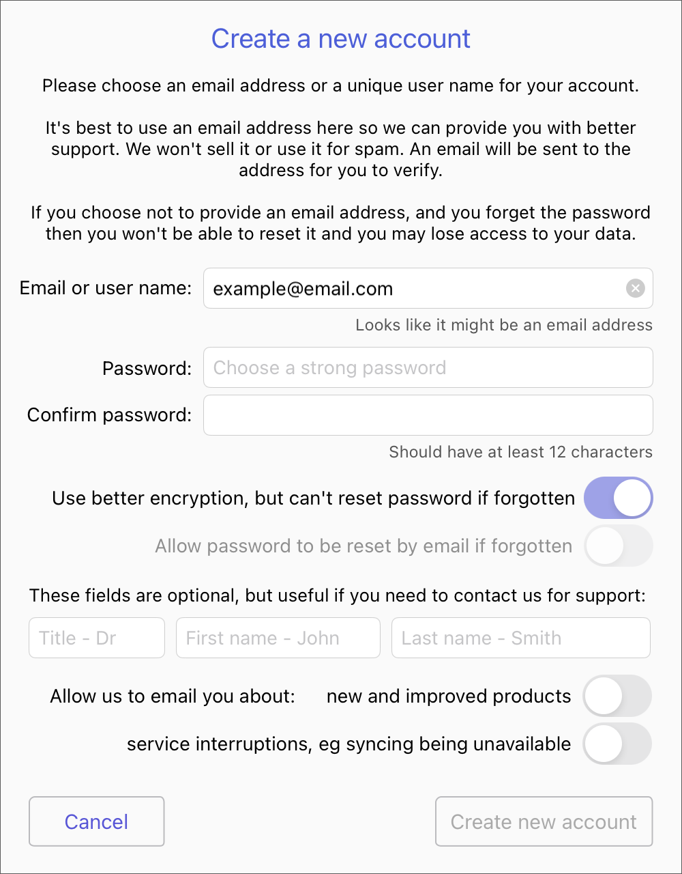Image resolution: width=682 pixels, height=874 pixels.
Task: Focus the First name field
Action: [278, 638]
